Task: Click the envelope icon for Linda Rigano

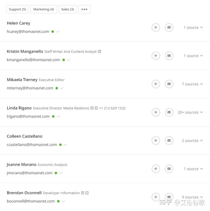Action: pos(169,112)
